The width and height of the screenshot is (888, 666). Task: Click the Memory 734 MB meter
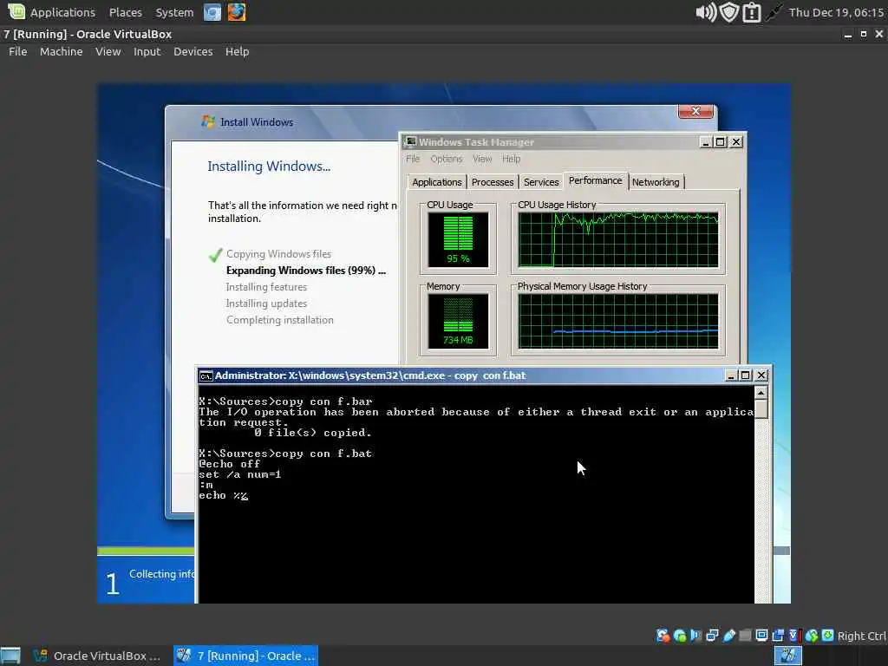coord(458,321)
